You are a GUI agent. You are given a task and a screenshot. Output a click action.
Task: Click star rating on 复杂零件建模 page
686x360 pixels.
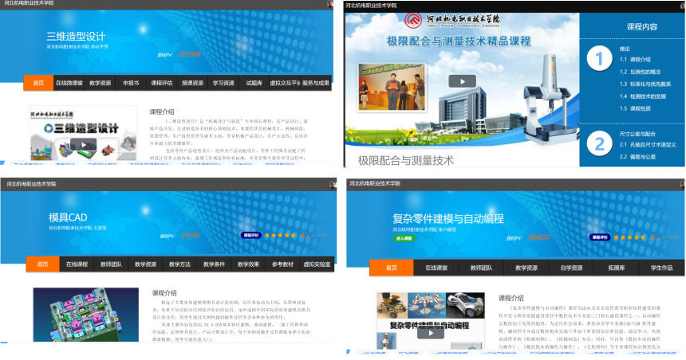tap(629, 237)
